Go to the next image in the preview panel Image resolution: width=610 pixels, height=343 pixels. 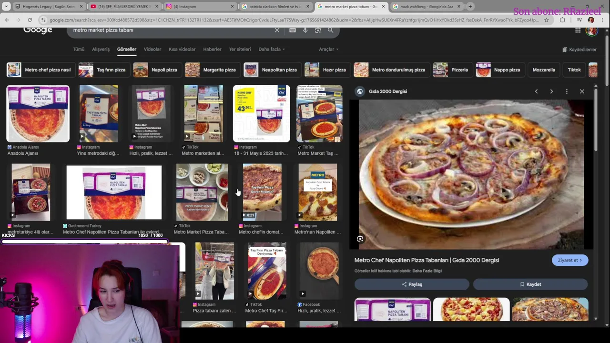point(551,91)
